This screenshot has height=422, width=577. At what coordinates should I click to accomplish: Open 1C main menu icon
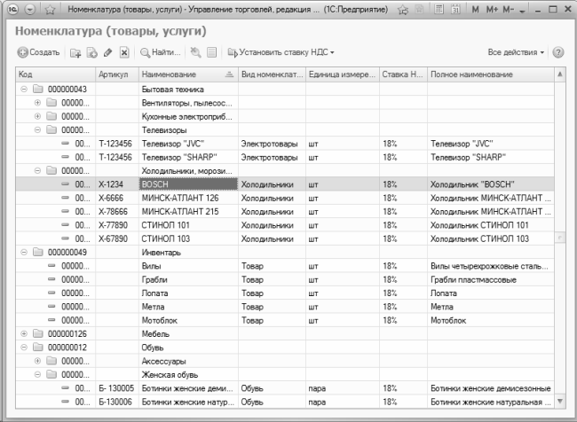(13, 9)
